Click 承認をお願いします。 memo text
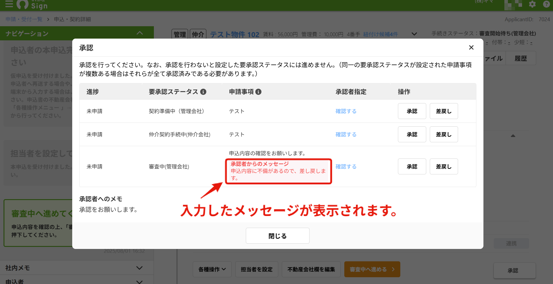The width and height of the screenshot is (553, 284). (x=108, y=209)
